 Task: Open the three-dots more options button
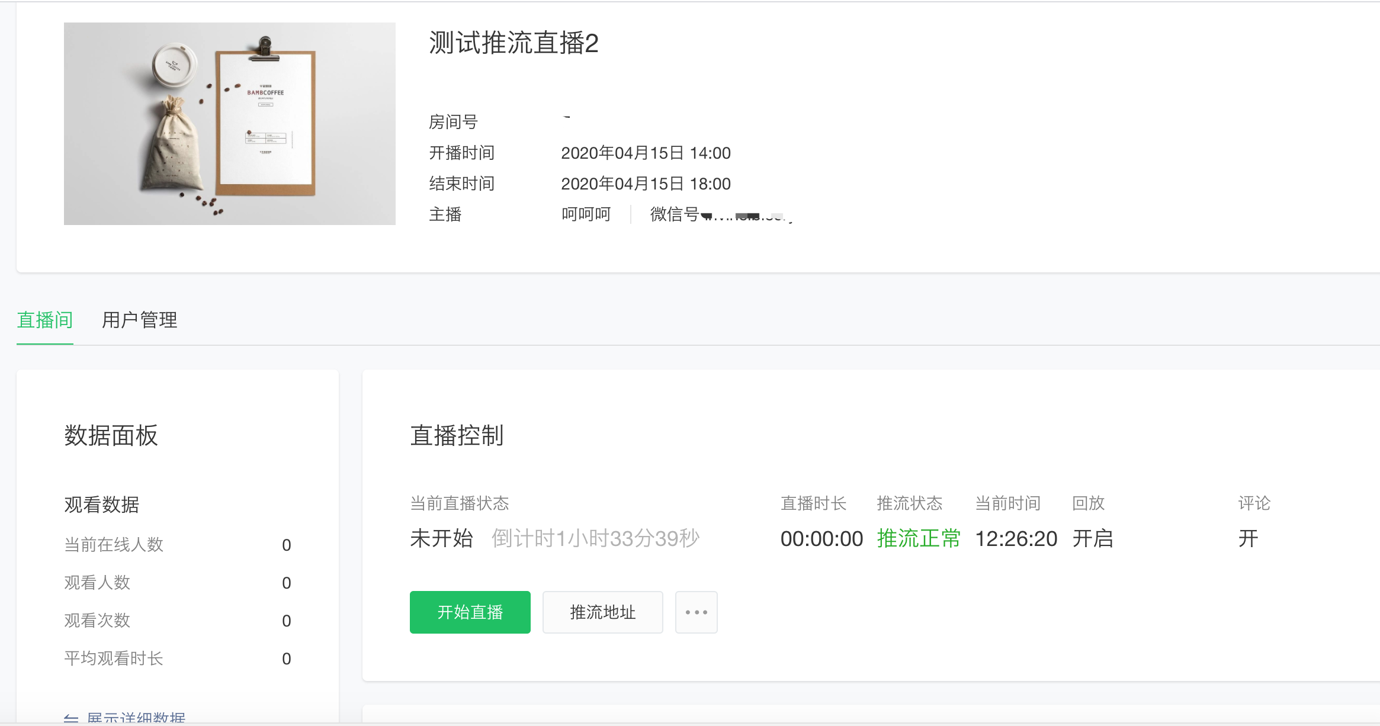click(x=696, y=612)
